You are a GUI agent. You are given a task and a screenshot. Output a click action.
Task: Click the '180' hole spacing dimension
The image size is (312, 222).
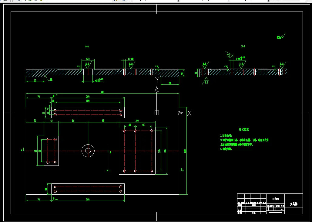pyautogui.click(x=88, y=101)
